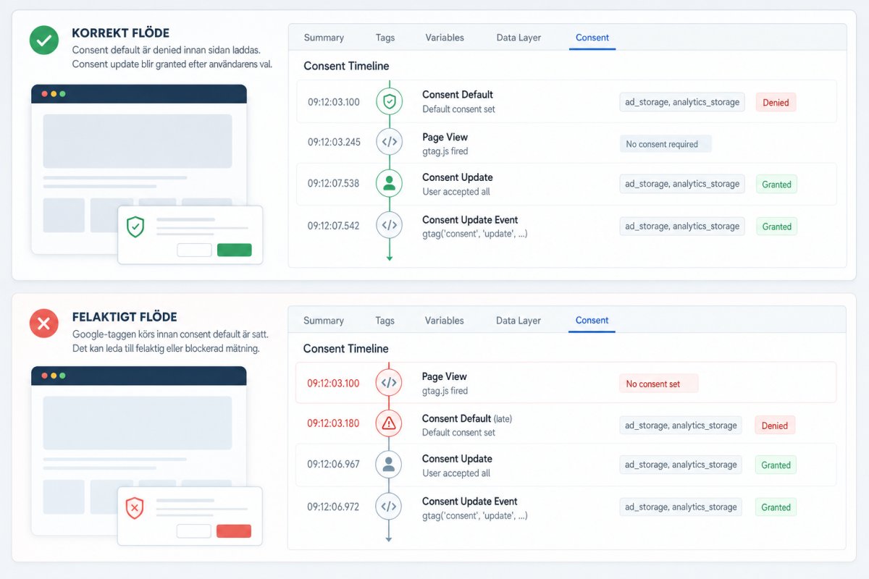Open the Summary tab in the upper panel
The height and width of the screenshot is (579, 869).
pos(324,38)
